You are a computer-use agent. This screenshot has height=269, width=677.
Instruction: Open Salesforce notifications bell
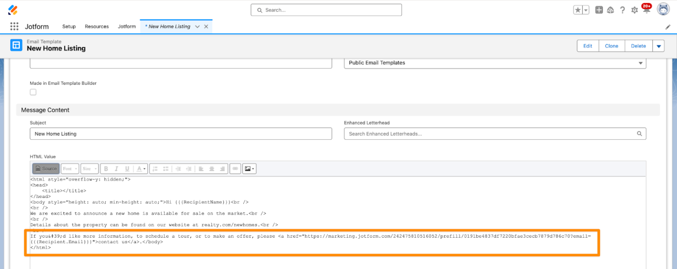coord(646,9)
